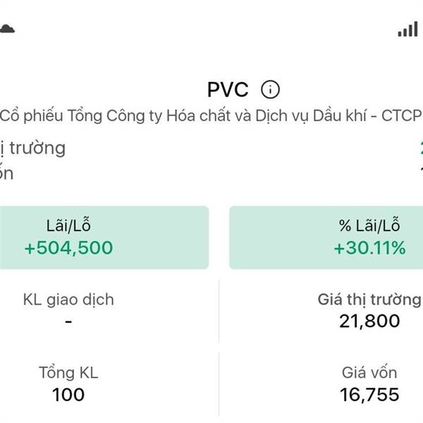423x423 pixels.
Task: Open the Lãi/Lỗ profit card
Action: pyautogui.click(x=104, y=237)
